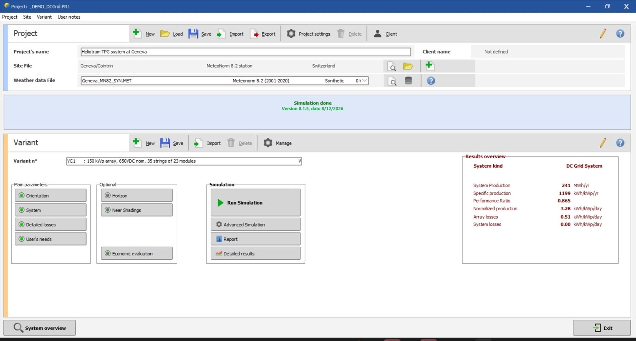This screenshot has width=636, height=341.
Task: Click the Exit button
Action: click(x=602, y=328)
